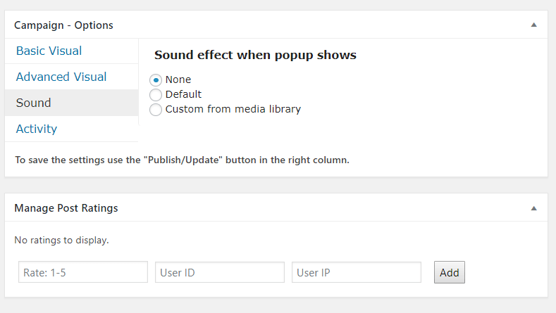556x313 pixels.
Task: Choose the Default sound radio button
Action: [156, 94]
